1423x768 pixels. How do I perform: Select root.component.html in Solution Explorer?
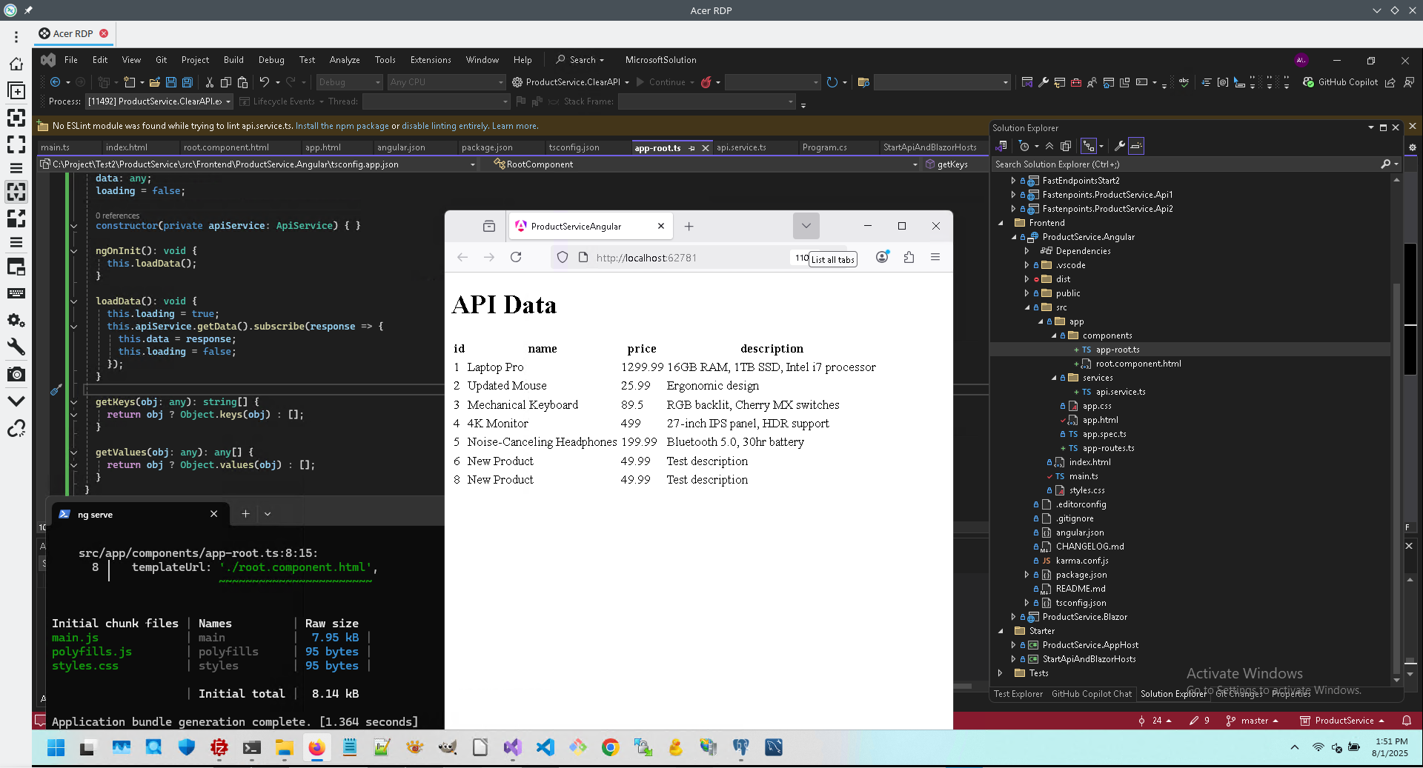tap(1138, 364)
